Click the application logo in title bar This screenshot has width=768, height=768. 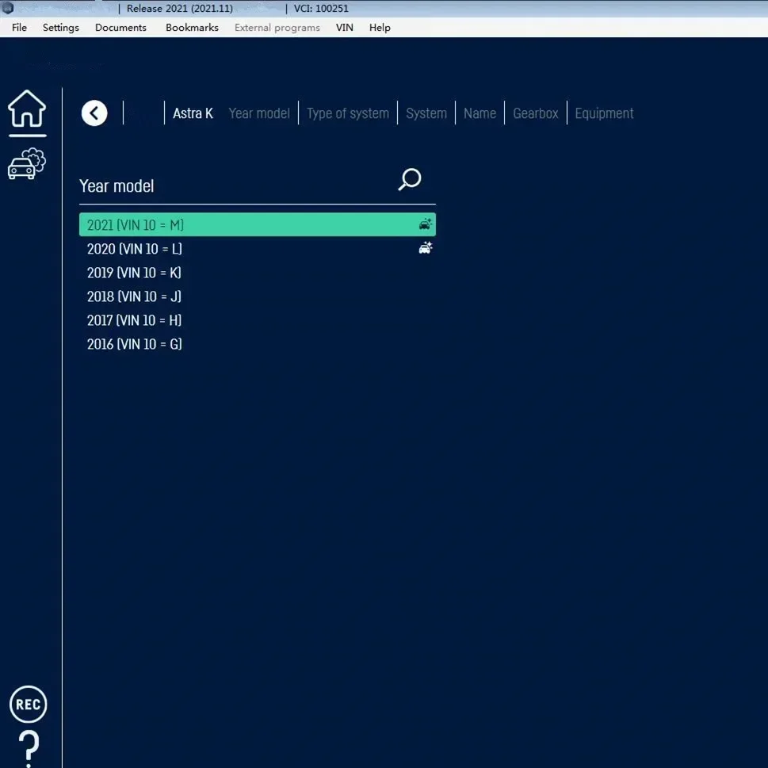click(7, 8)
